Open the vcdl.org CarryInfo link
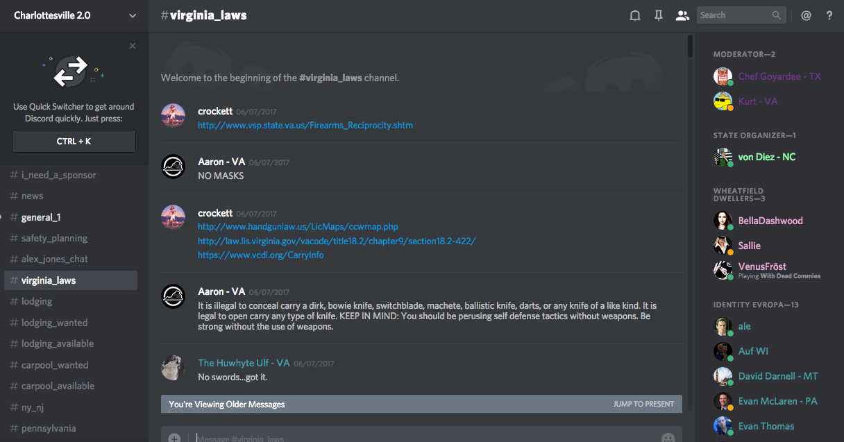 coord(260,255)
